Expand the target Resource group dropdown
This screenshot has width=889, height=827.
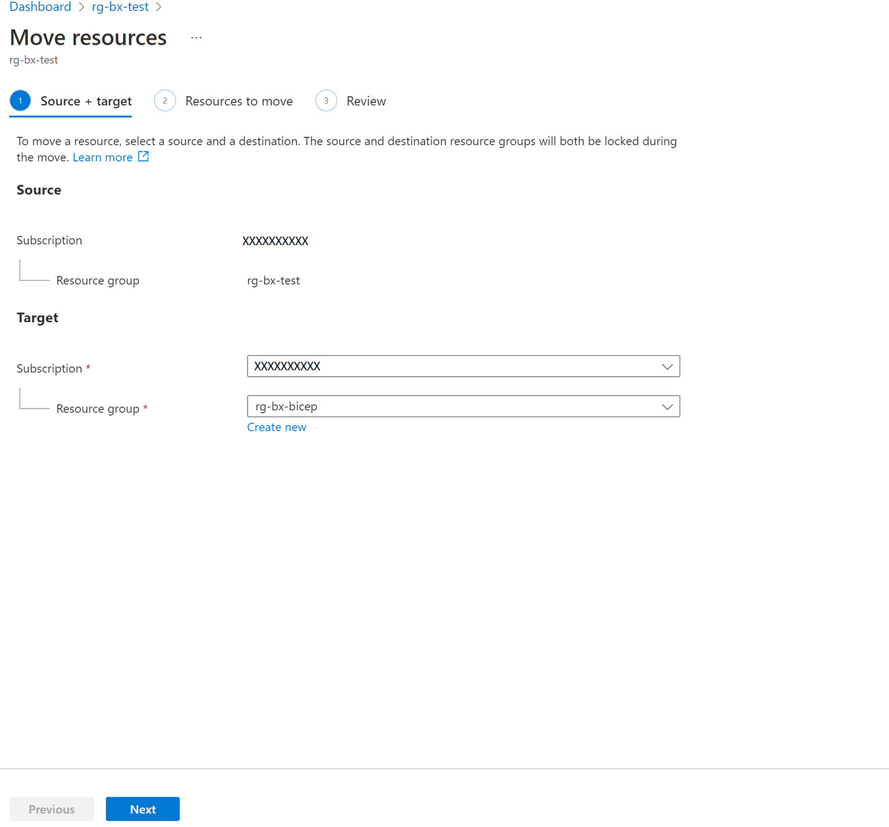[x=464, y=407]
